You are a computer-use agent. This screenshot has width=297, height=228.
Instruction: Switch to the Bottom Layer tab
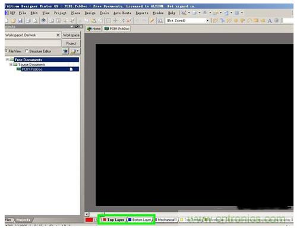140,220
